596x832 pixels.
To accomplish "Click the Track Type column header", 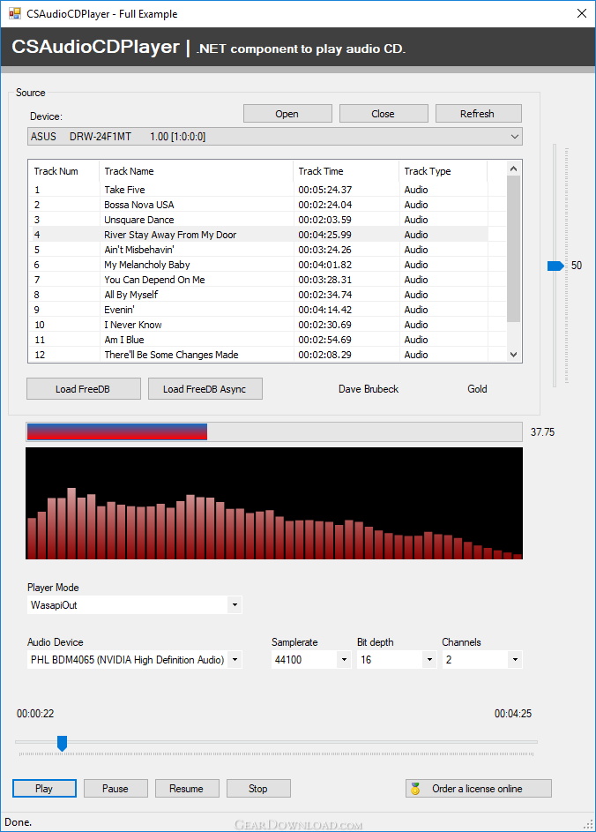I will (x=443, y=171).
